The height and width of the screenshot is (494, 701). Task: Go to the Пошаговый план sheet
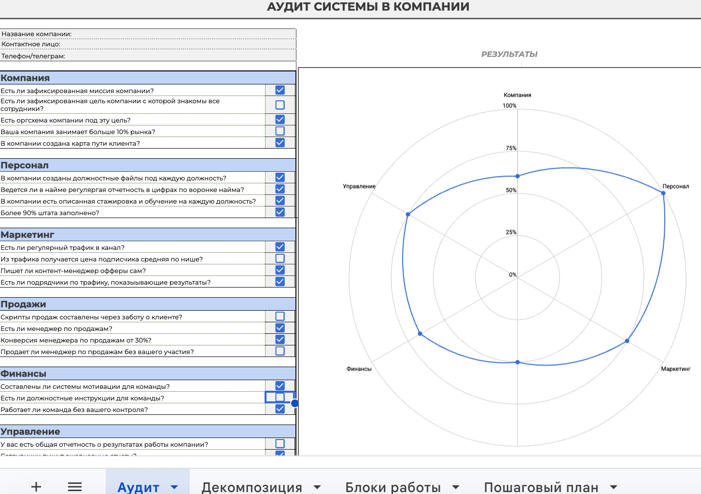pyautogui.click(x=541, y=487)
